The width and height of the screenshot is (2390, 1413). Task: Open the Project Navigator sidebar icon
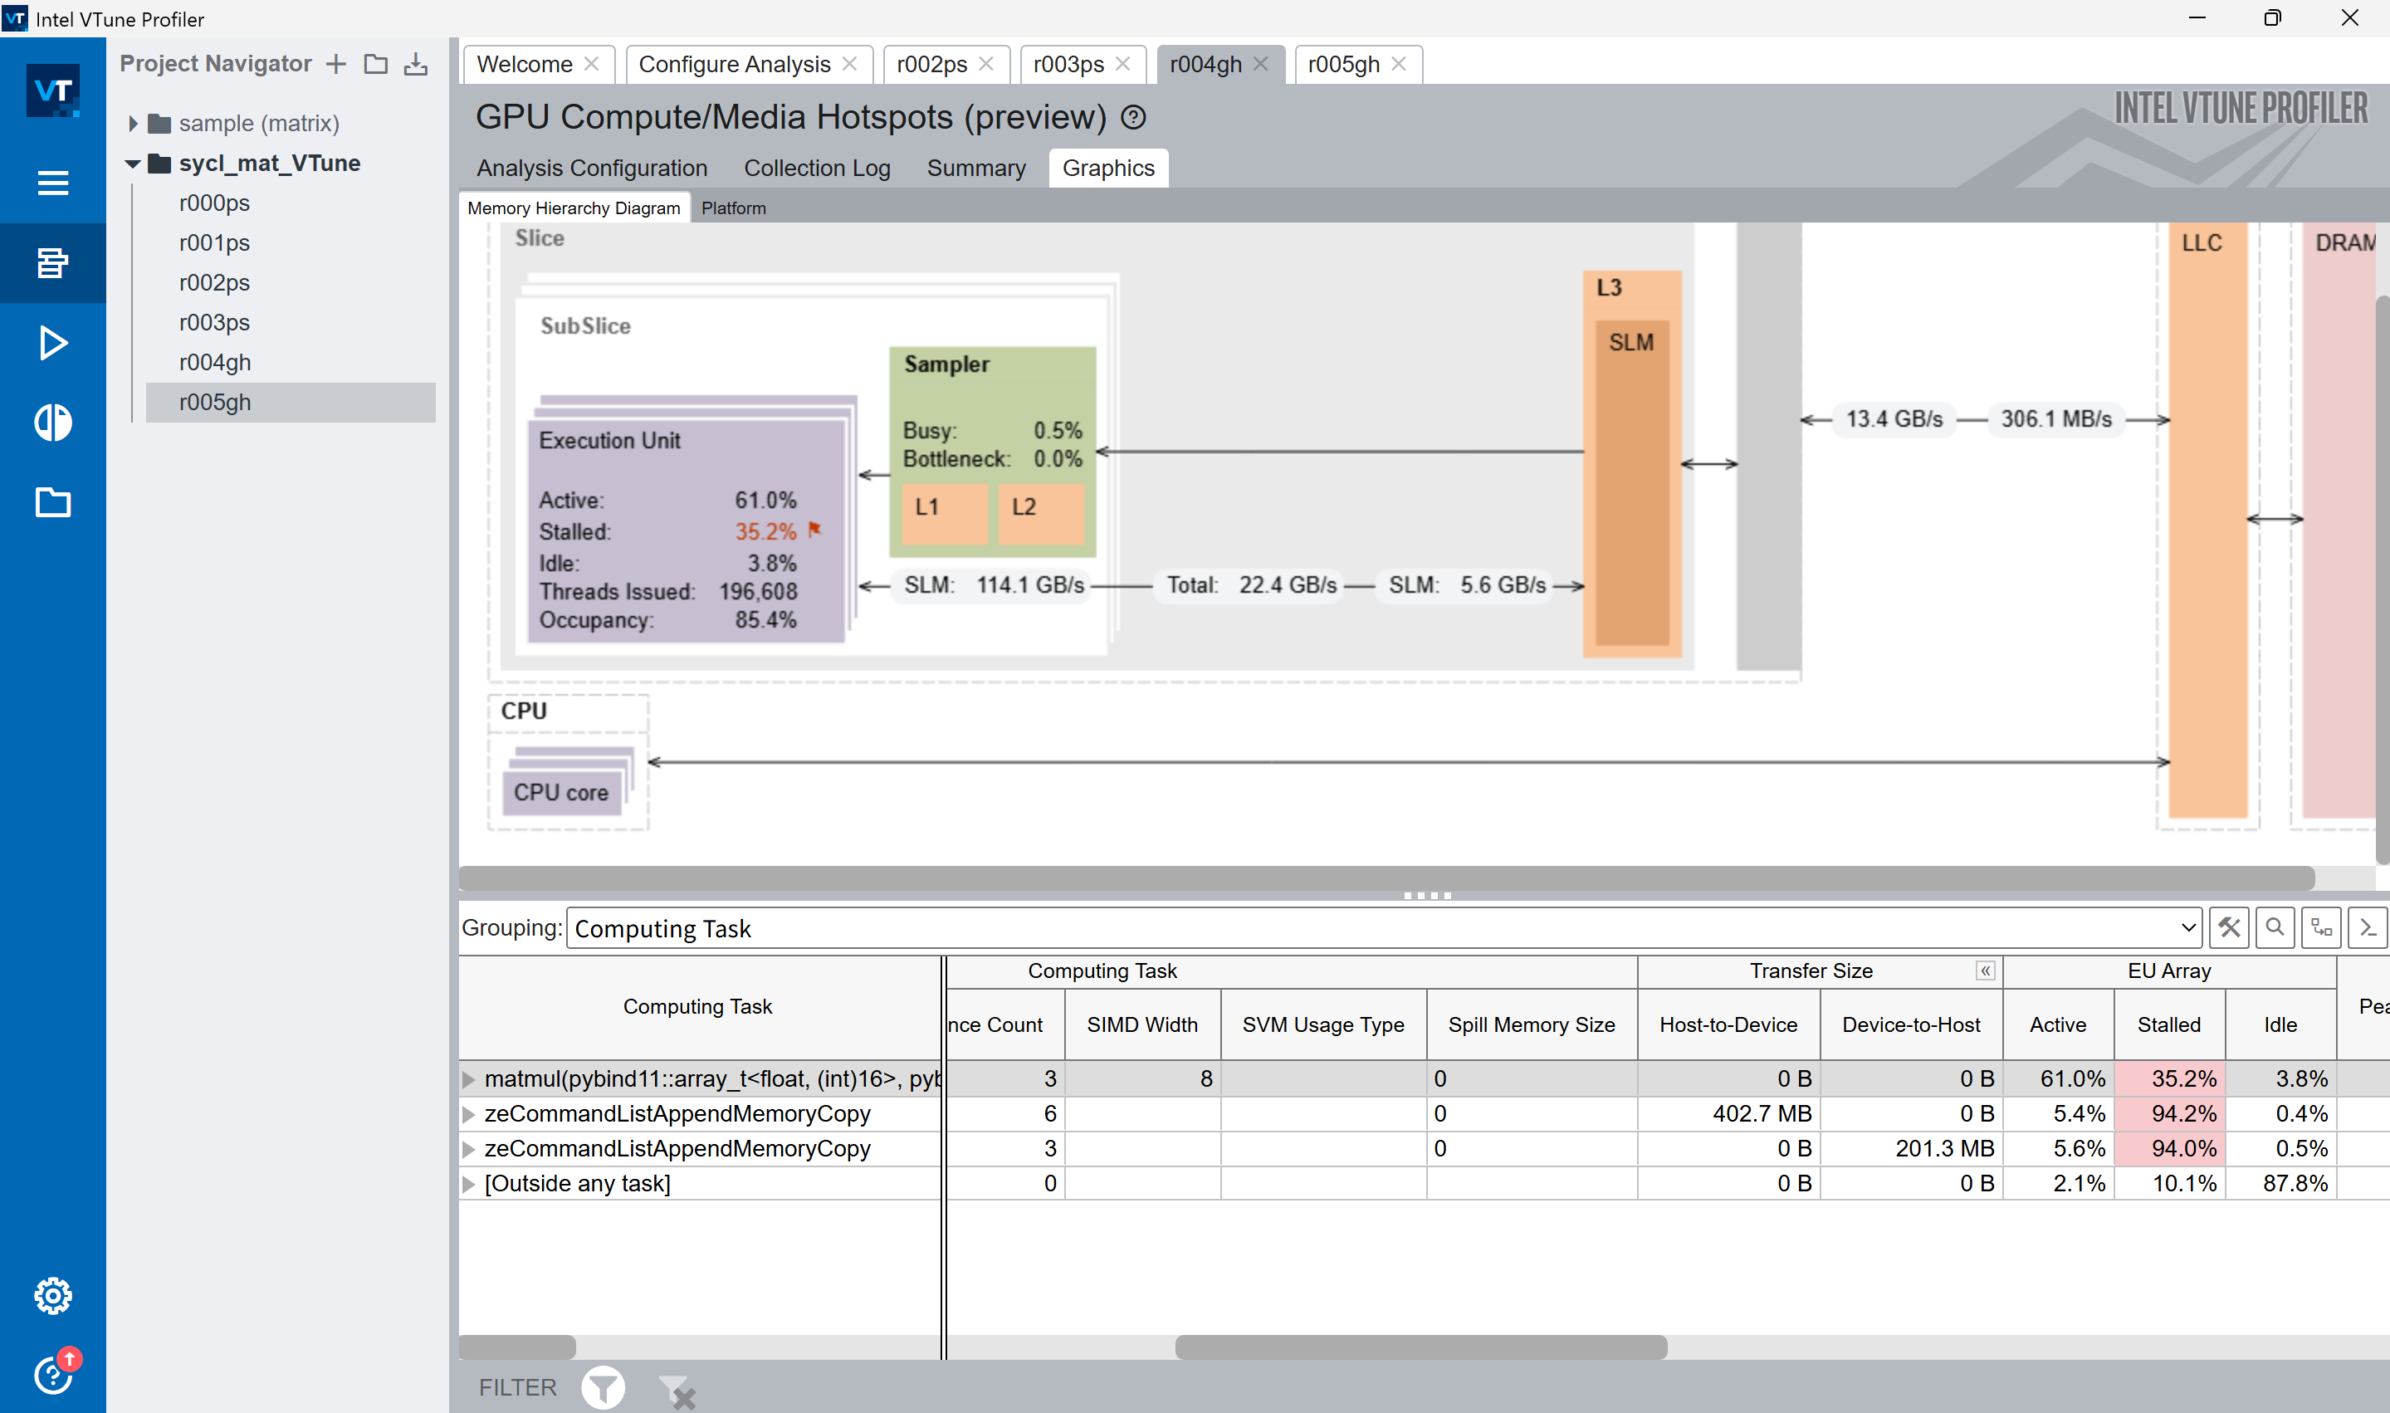click(x=52, y=263)
